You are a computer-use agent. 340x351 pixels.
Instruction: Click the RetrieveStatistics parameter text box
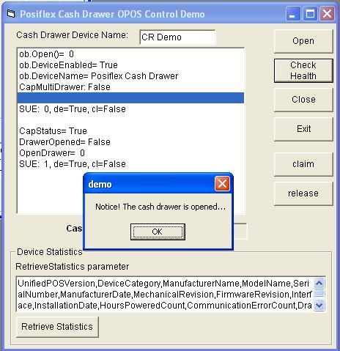tap(165, 294)
